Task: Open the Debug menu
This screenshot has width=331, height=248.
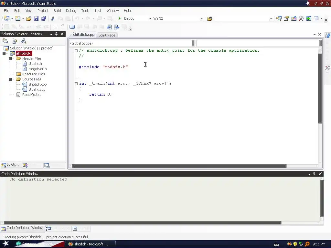Action: pyautogui.click(x=71, y=11)
